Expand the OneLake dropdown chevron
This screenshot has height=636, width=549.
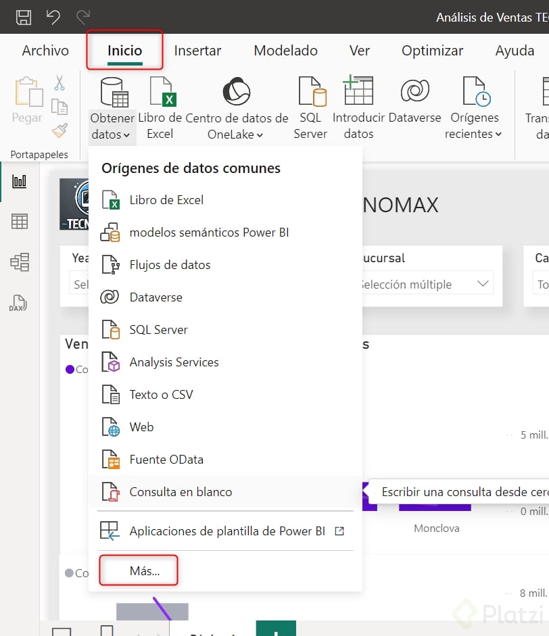tap(260, 135)
